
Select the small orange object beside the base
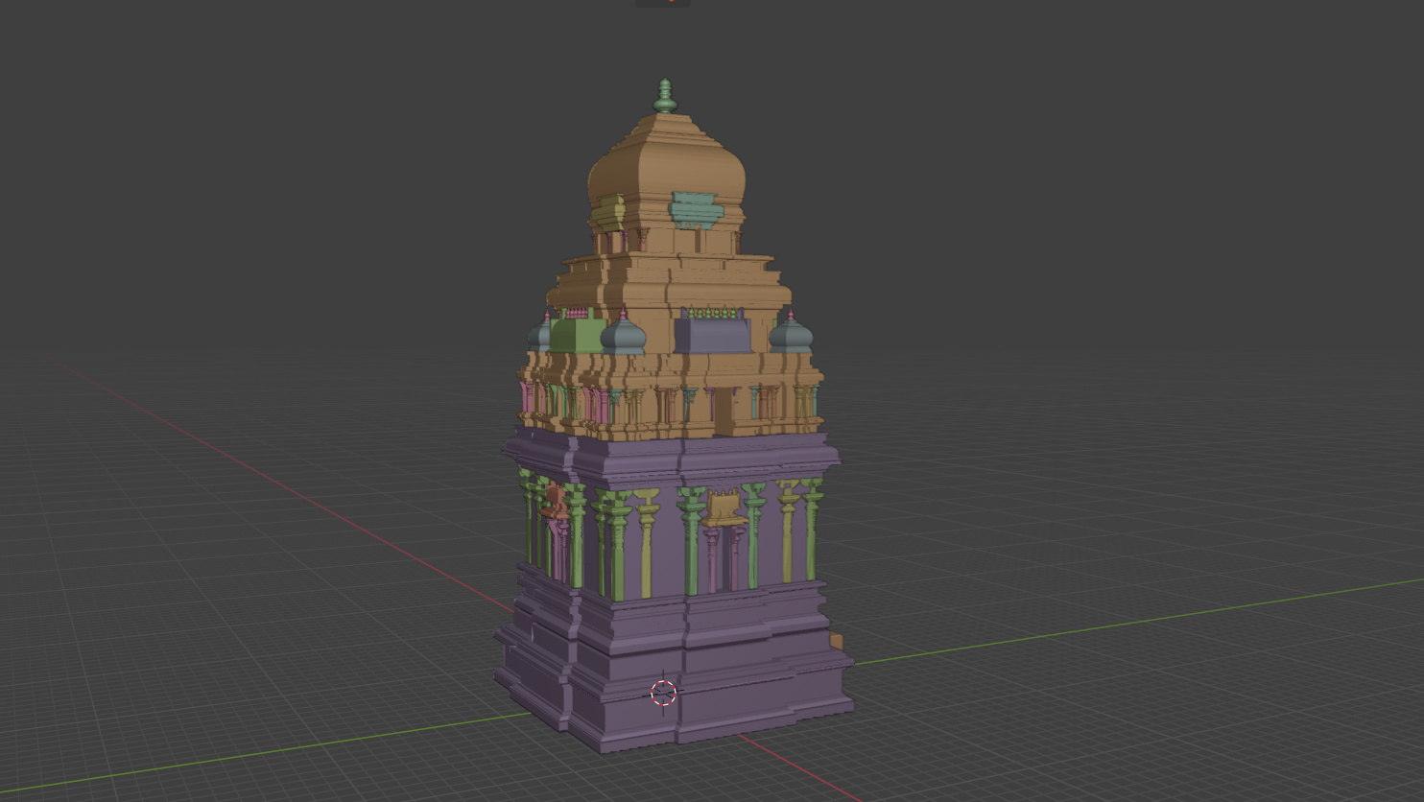[x=836, y=641]
